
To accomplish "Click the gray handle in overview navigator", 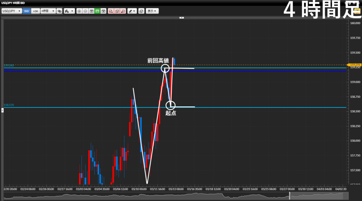I will (290, 195).
